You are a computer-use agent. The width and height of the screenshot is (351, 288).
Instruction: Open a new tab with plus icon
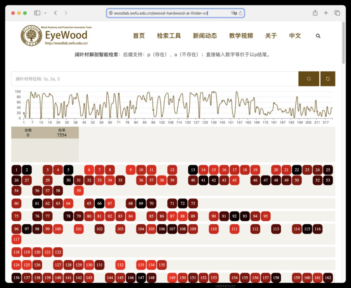326,13
